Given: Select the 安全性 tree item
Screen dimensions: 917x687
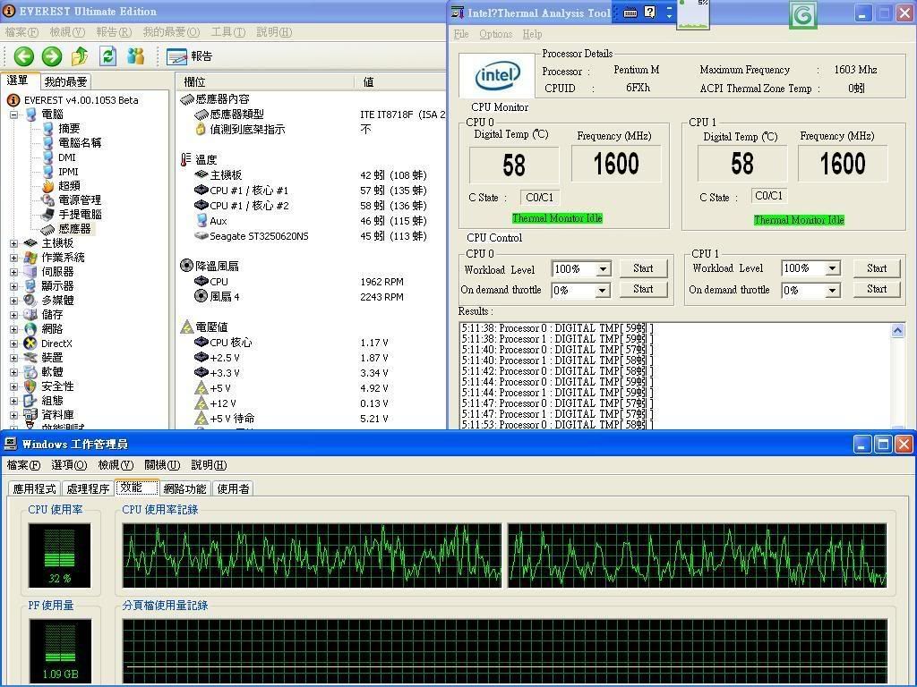Looking at the screenshot, I should click(x=57, y=386).
